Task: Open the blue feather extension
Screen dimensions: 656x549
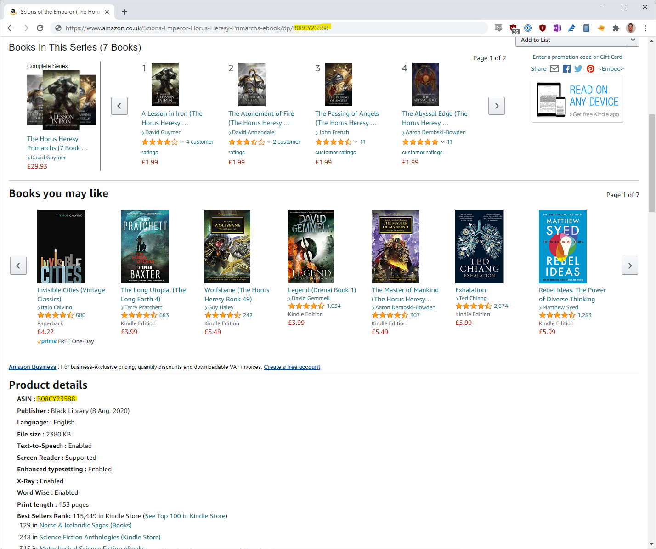Action: [572, 28]
